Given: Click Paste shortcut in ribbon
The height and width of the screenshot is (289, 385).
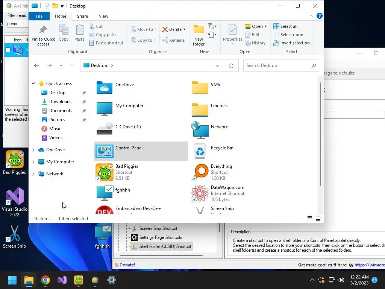Looking at the screenshot, I should point(106,43).
